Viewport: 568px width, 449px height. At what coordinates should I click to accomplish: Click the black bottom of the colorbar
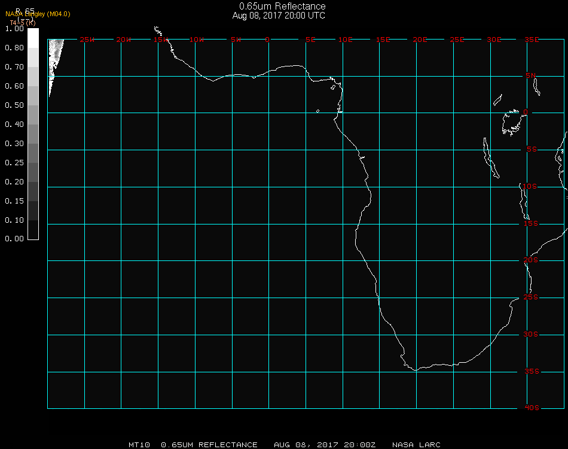click(x=33, y=230)
